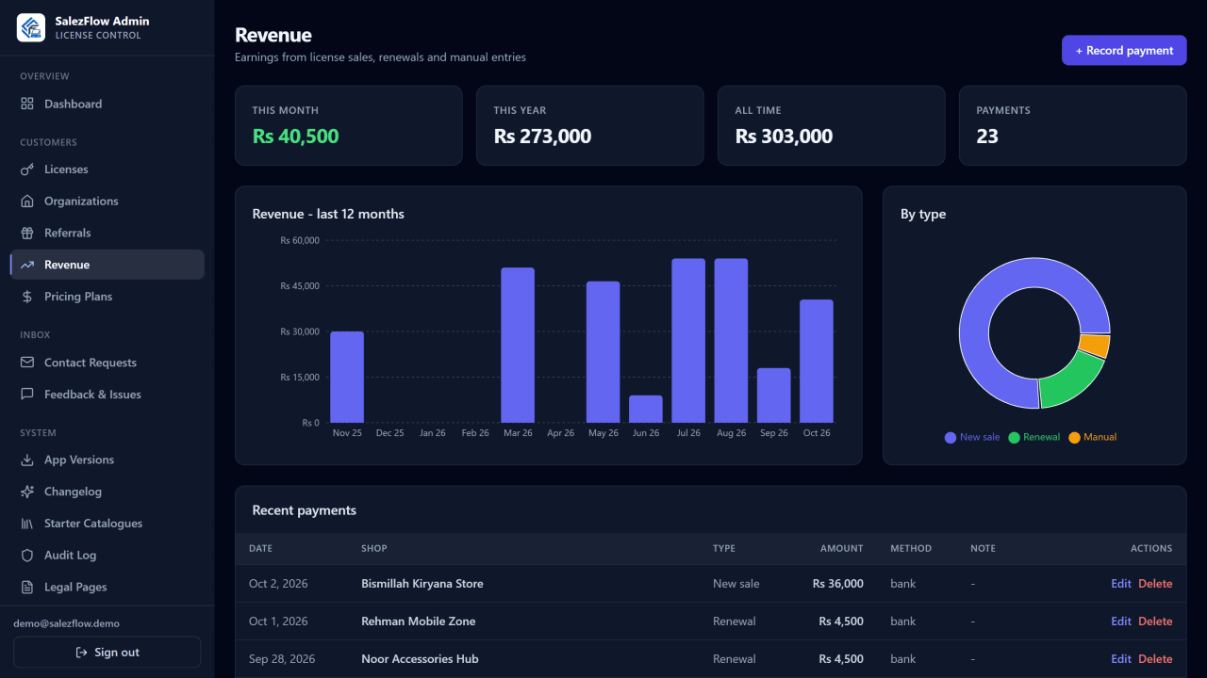Toggle the Manual legend entry
This screenshot has width=1207, height=678.
click(1093, 437)
